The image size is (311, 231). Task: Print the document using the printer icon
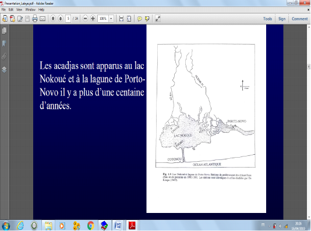click(x=35, y=19)
